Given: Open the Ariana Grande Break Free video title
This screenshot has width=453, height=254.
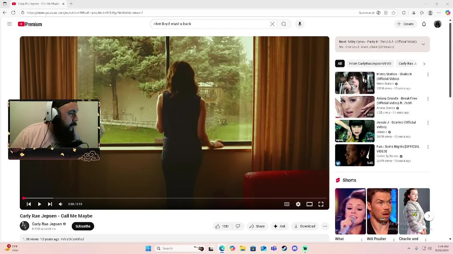Looking at the screenshot, I should 397,101.
